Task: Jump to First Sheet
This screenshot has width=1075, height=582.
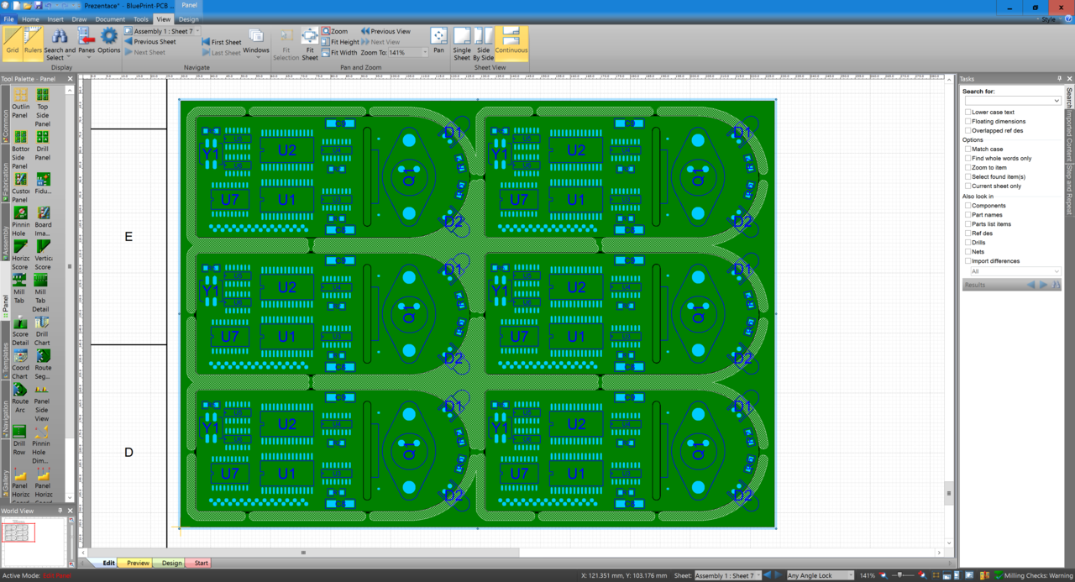Action: pyautogui.click(x=222, y=42)
